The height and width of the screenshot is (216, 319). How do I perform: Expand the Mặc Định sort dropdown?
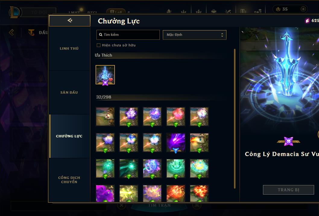[x=194, y=35]
